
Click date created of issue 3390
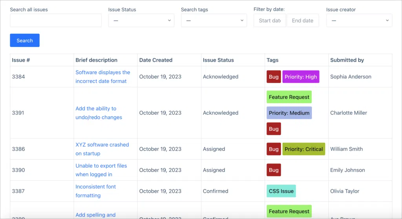tap(160, 170)
